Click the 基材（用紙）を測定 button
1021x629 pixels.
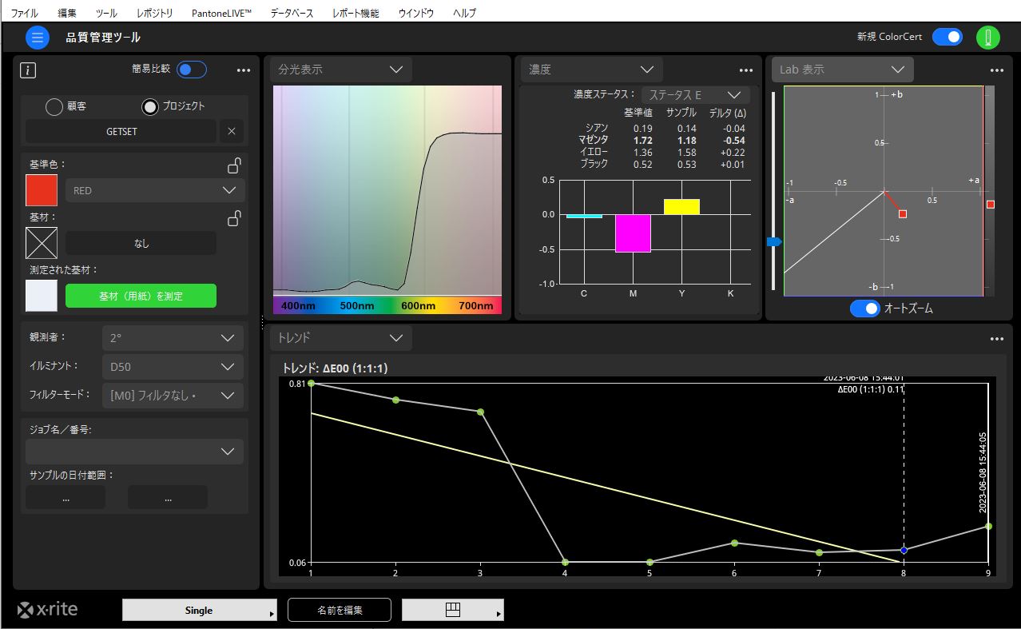pyautogui.click(x=141, y=296)
